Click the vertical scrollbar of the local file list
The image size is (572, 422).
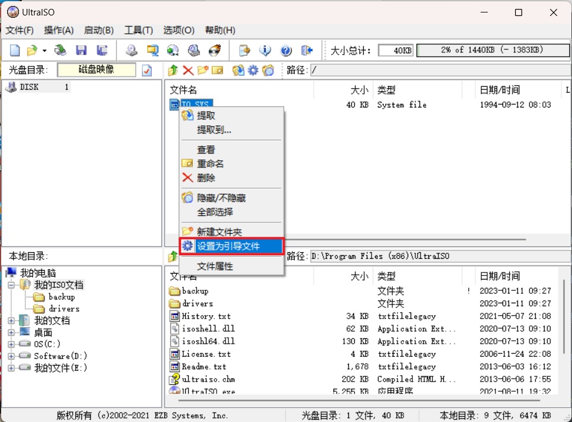tap(564, 316)
